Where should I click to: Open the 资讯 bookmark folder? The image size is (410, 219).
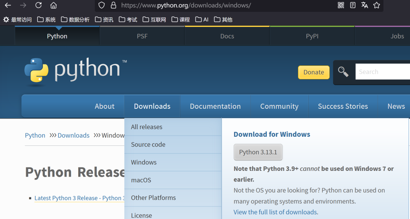pos(104,20)
